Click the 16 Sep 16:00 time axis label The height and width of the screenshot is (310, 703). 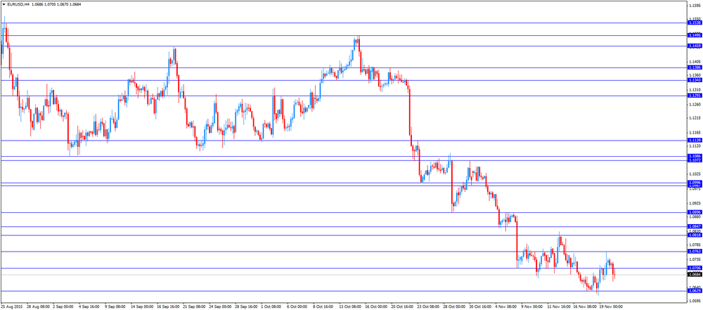tap(167, 307)
